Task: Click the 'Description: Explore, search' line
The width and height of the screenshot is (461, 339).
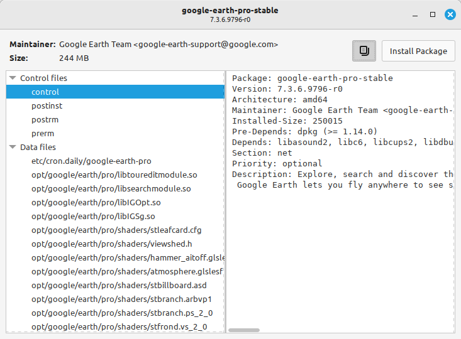Action: (343, 174)
